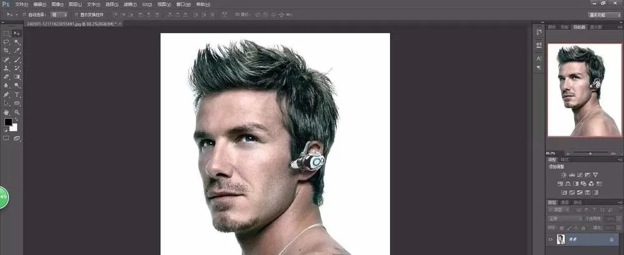This screenshot has height=255, width=624.
Task: Open the foreground color picker (black swatch)
Action: 7,121
